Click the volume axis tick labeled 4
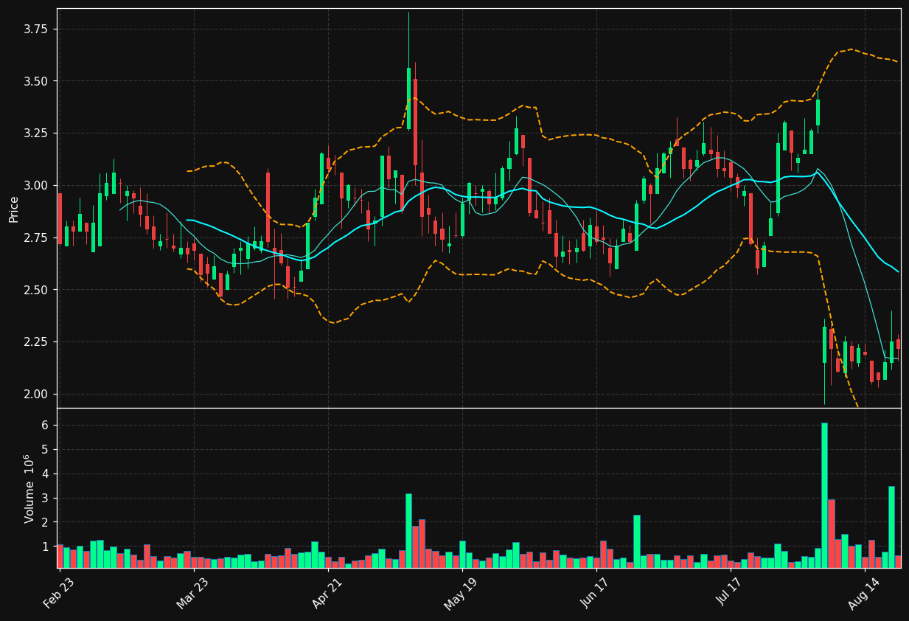This screenshot has height=621, width=909. [x=44, y=474]
